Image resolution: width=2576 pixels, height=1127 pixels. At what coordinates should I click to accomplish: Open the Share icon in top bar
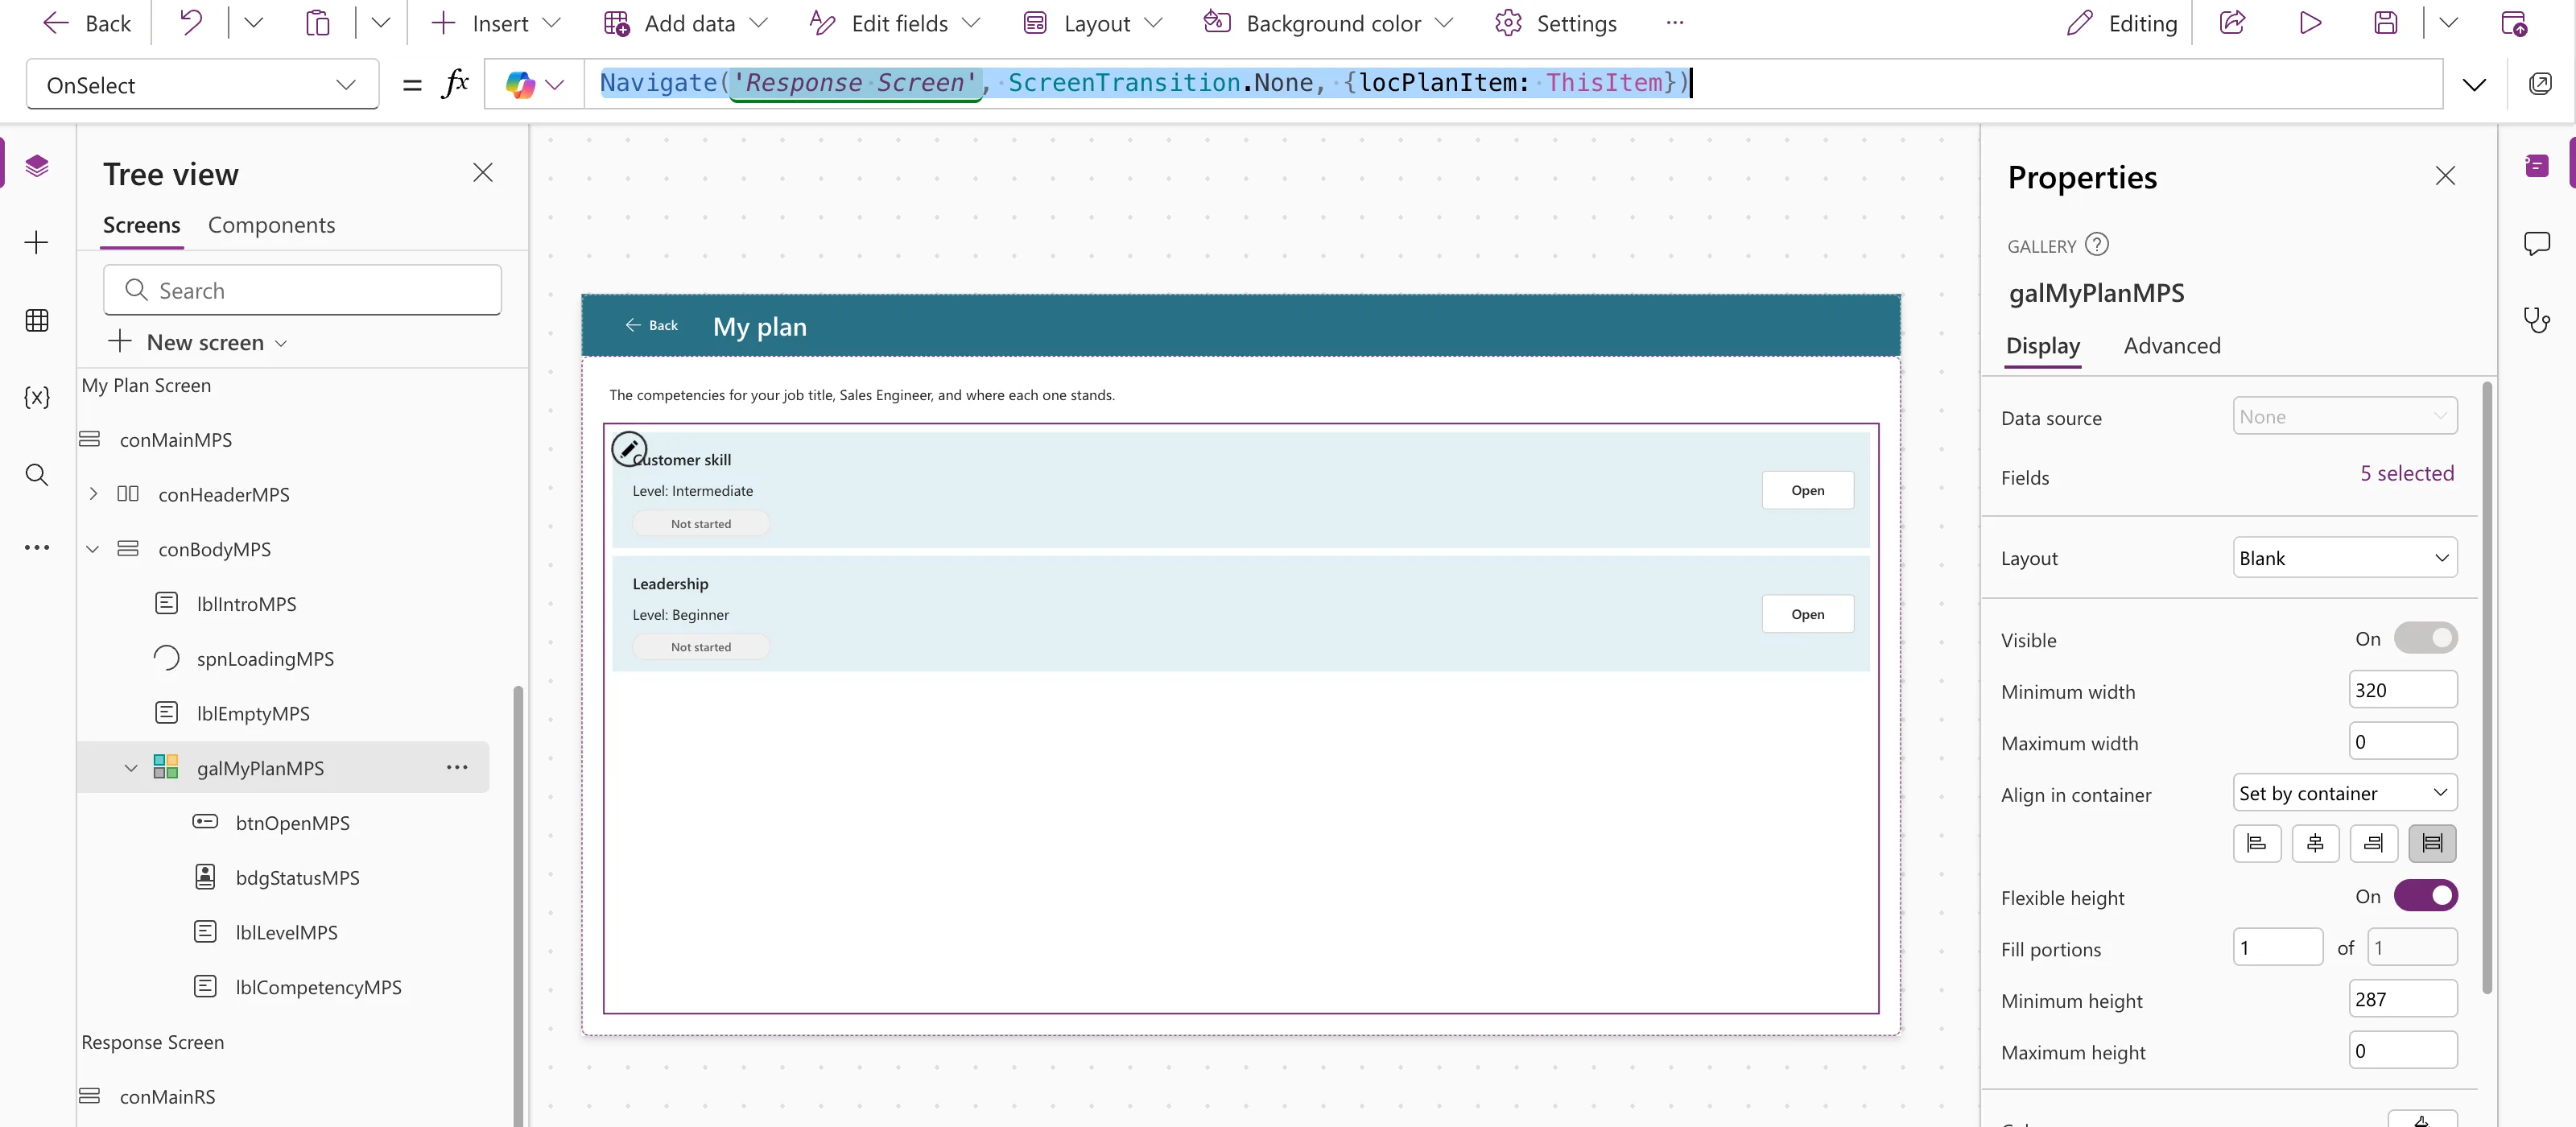2233,22
